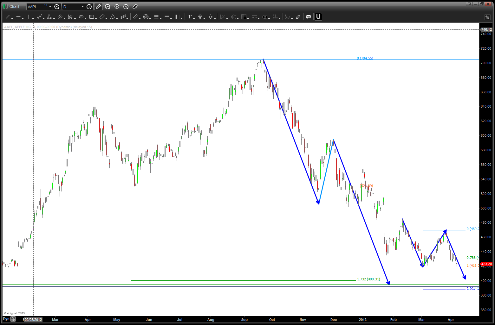
Task: Open the AAPL symbol dropdown
Action: point(50,7)
